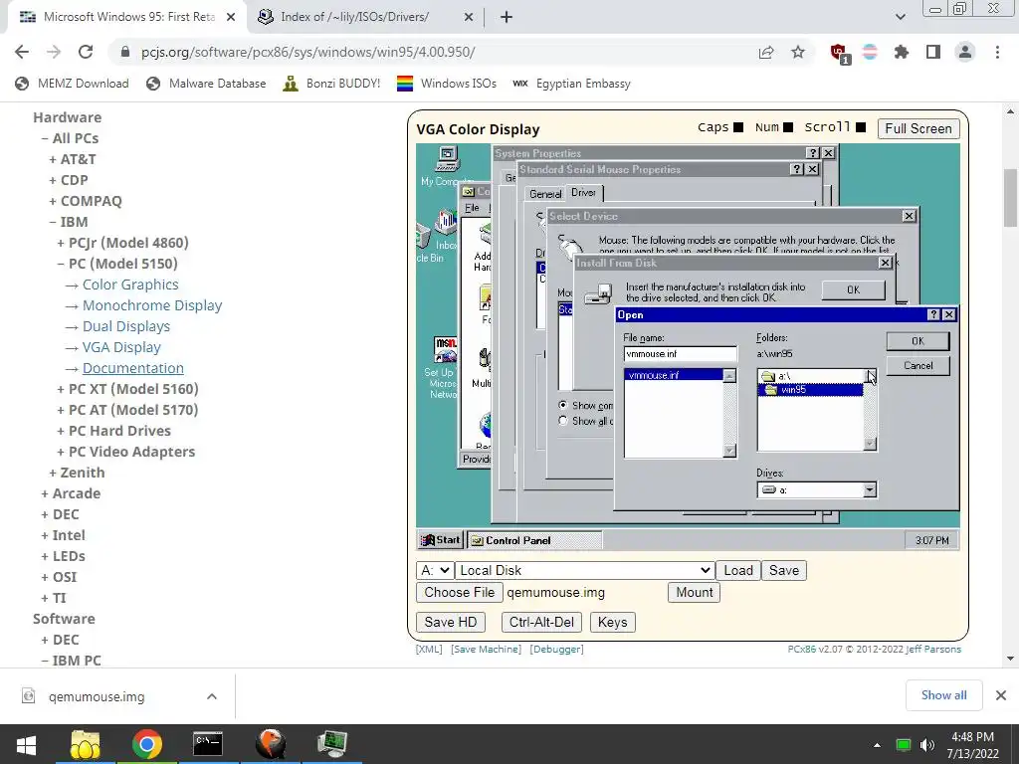Click the Load disk button
The height and width of the screenshot is (764, 1019).
point(737,570)
